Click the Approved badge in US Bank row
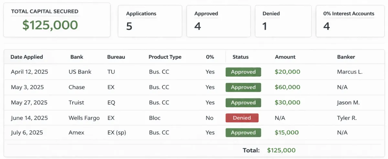The image size is (388, 159). point(243,72)
